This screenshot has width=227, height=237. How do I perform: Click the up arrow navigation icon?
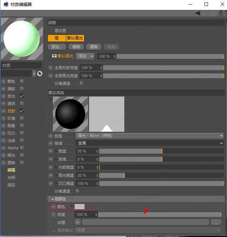coord(213,13)
